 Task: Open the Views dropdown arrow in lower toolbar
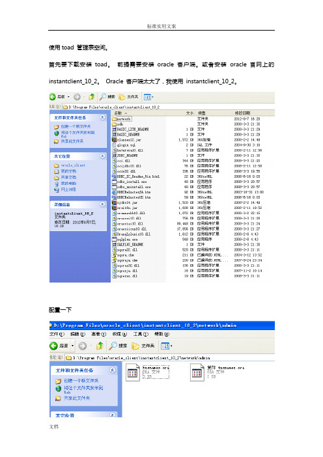pyautogui.click(x=171, y=346)
